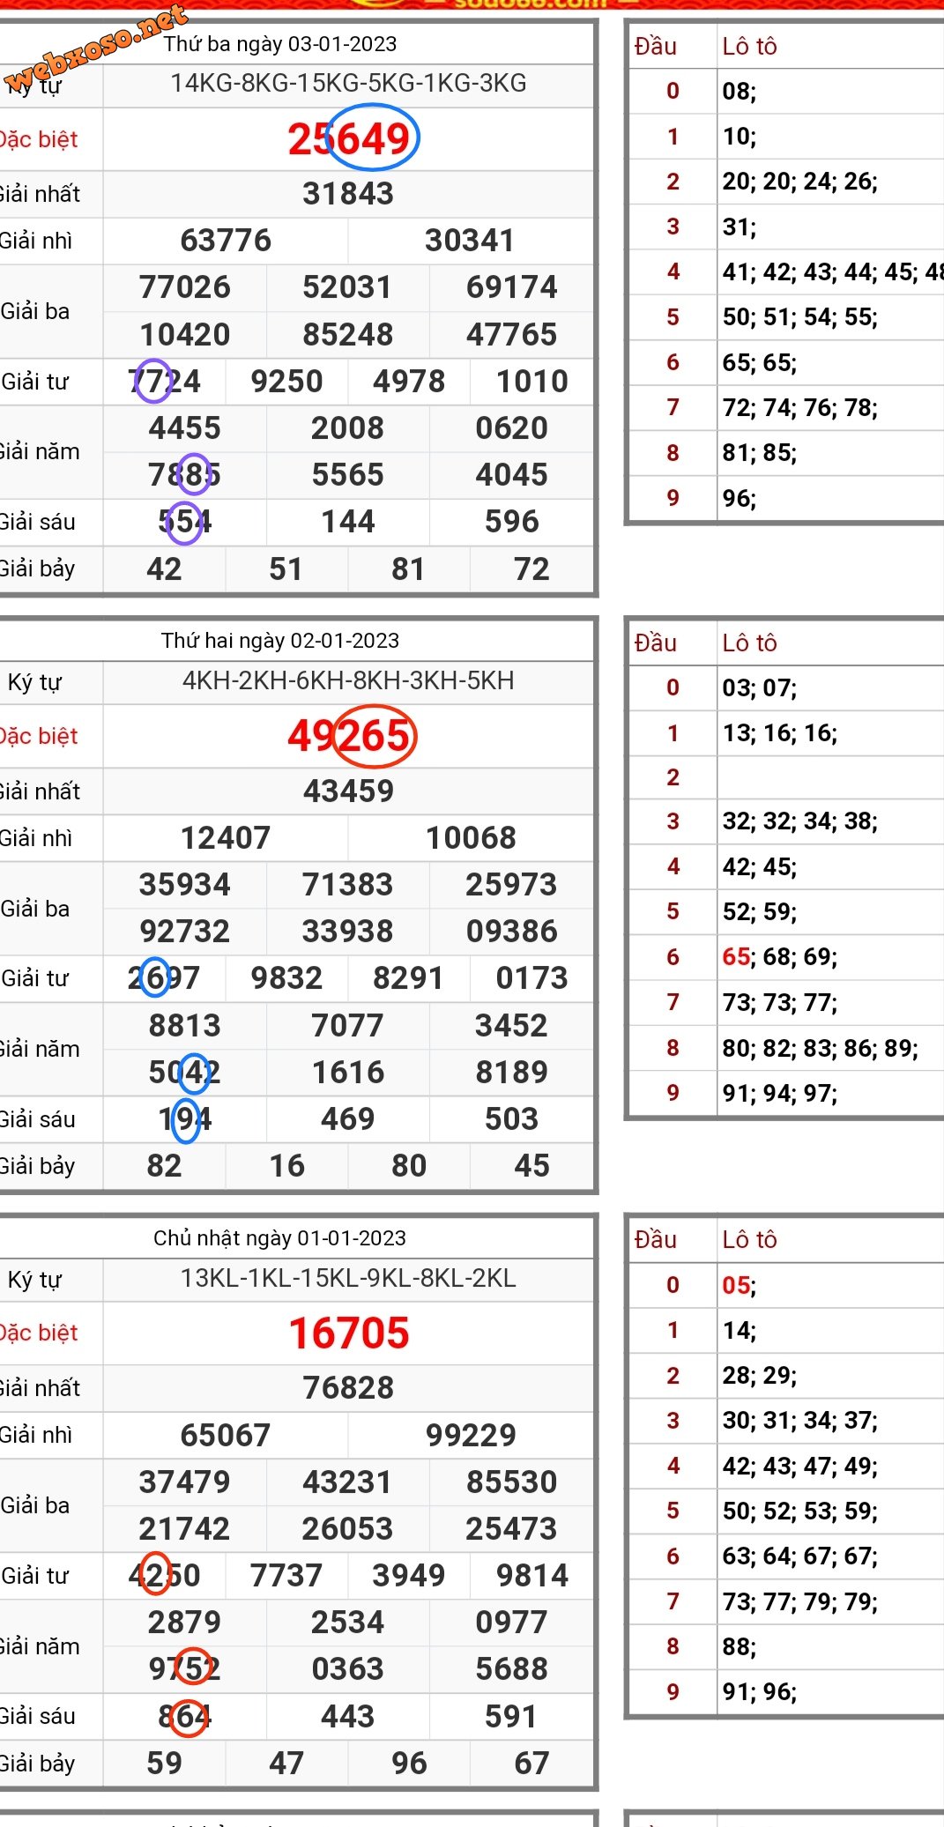
Task: Select sixth prize number 144
Action: click(348, 522)
